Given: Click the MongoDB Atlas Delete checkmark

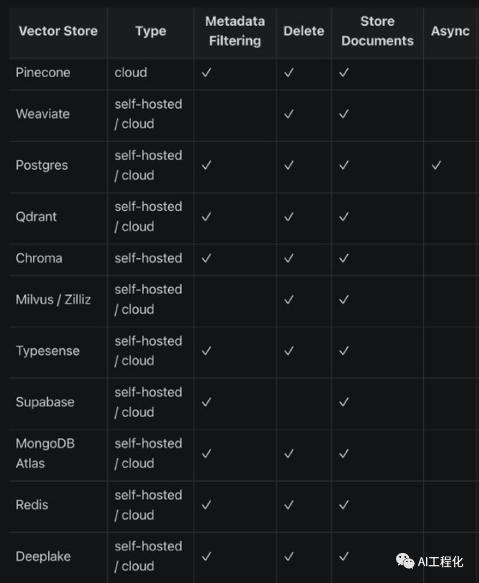Looking at the screenshot, I should [289, 453].
